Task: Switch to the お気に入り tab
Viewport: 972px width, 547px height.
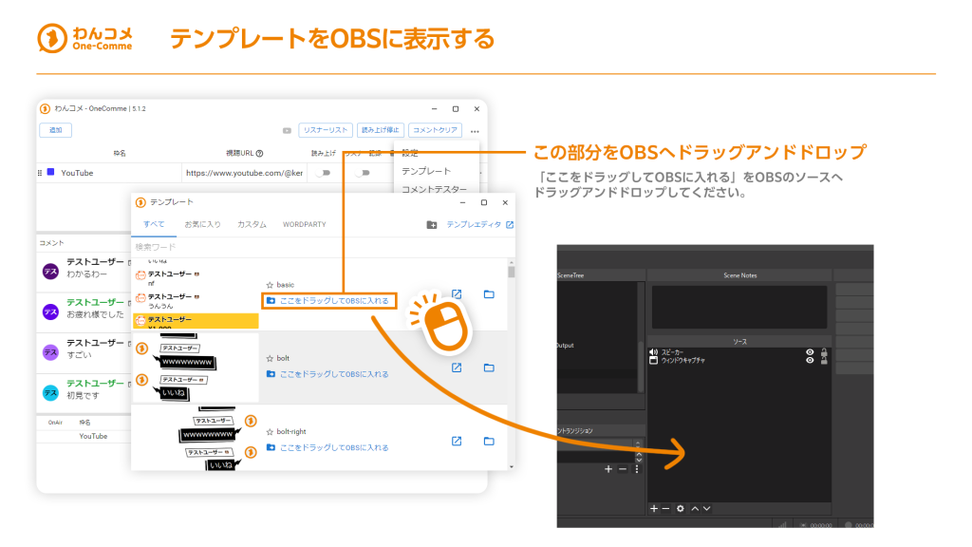Action: (202, 224)
